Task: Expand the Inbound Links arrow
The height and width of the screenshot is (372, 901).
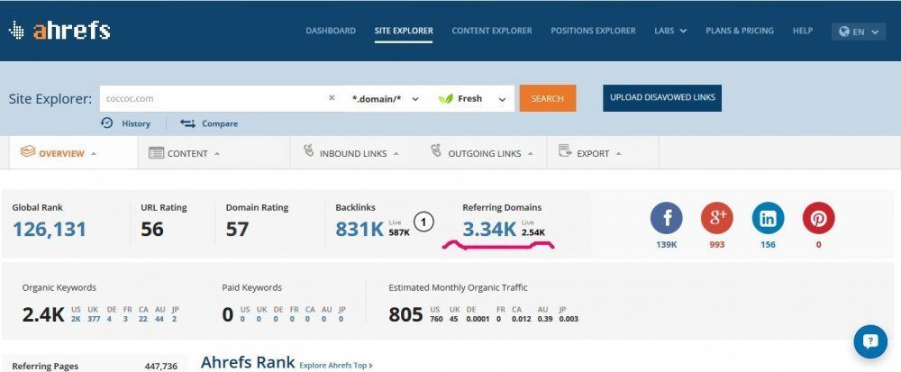Action: click(x=396, y=154)
